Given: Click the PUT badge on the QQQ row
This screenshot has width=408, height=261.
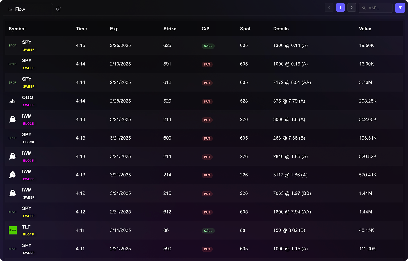Looking at the screenshot, I should pos(207,101).
